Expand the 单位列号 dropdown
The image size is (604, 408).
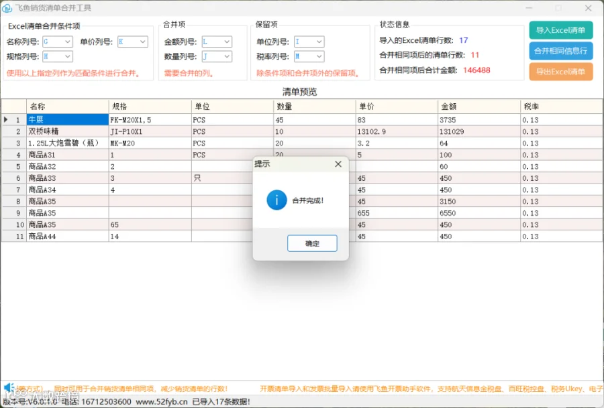[x=309, y=42]
